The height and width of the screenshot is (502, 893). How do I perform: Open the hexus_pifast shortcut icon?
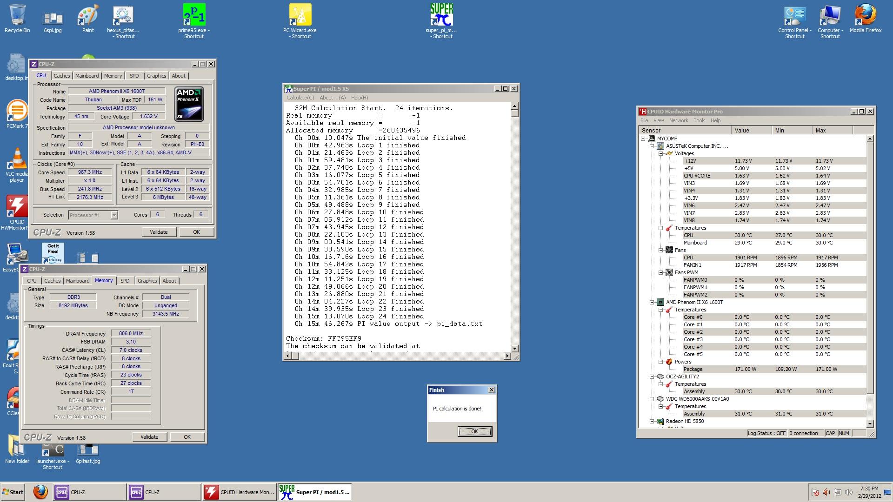(x=123, y=22)
